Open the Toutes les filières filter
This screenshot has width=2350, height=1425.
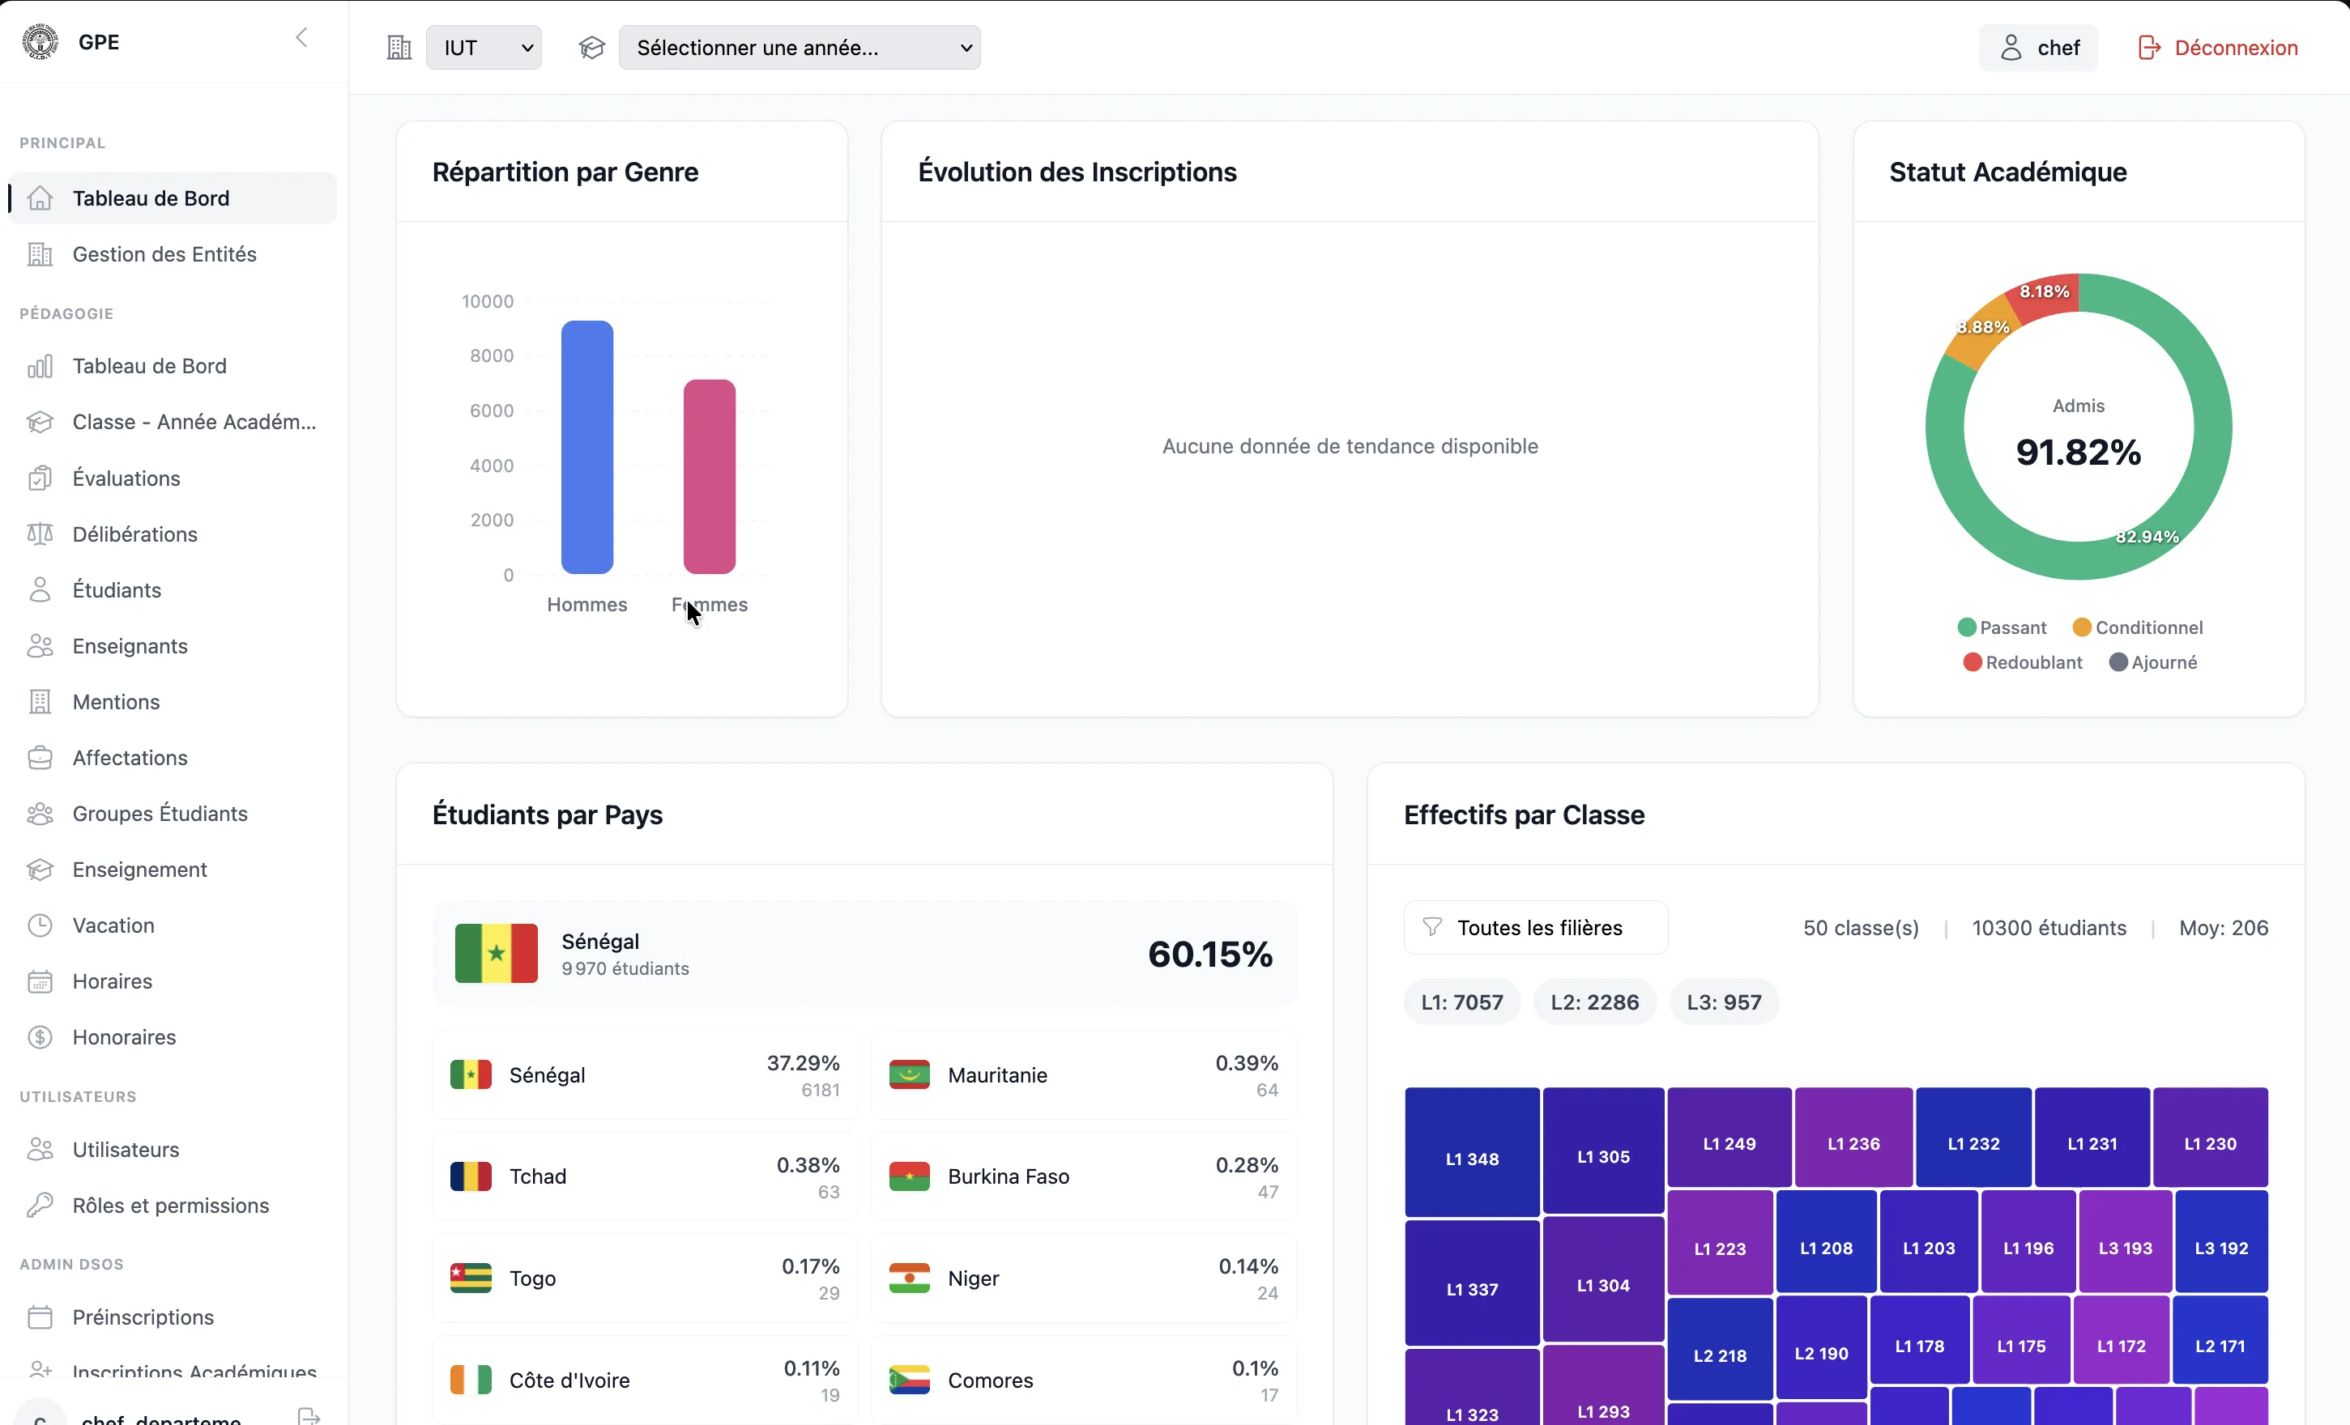click(x=1536, y=927)
